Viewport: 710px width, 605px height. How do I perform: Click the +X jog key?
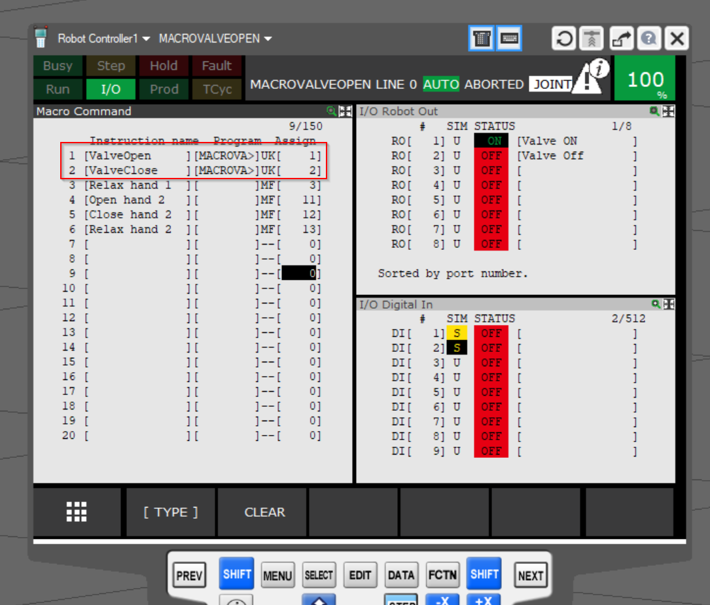(x=484, y=599)
